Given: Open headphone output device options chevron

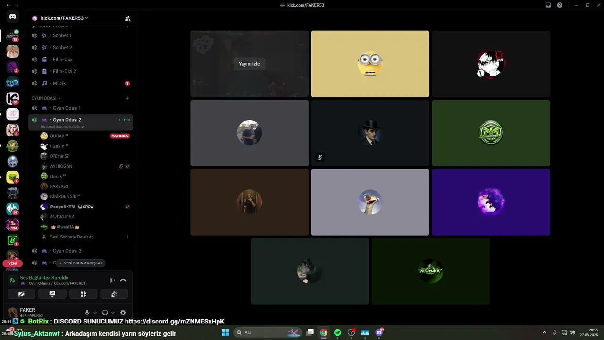Looking at the screenshot, I should click(113, 313).
